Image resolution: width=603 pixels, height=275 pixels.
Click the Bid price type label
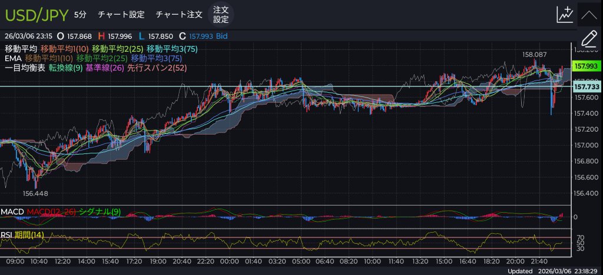[x=221, y=36]
